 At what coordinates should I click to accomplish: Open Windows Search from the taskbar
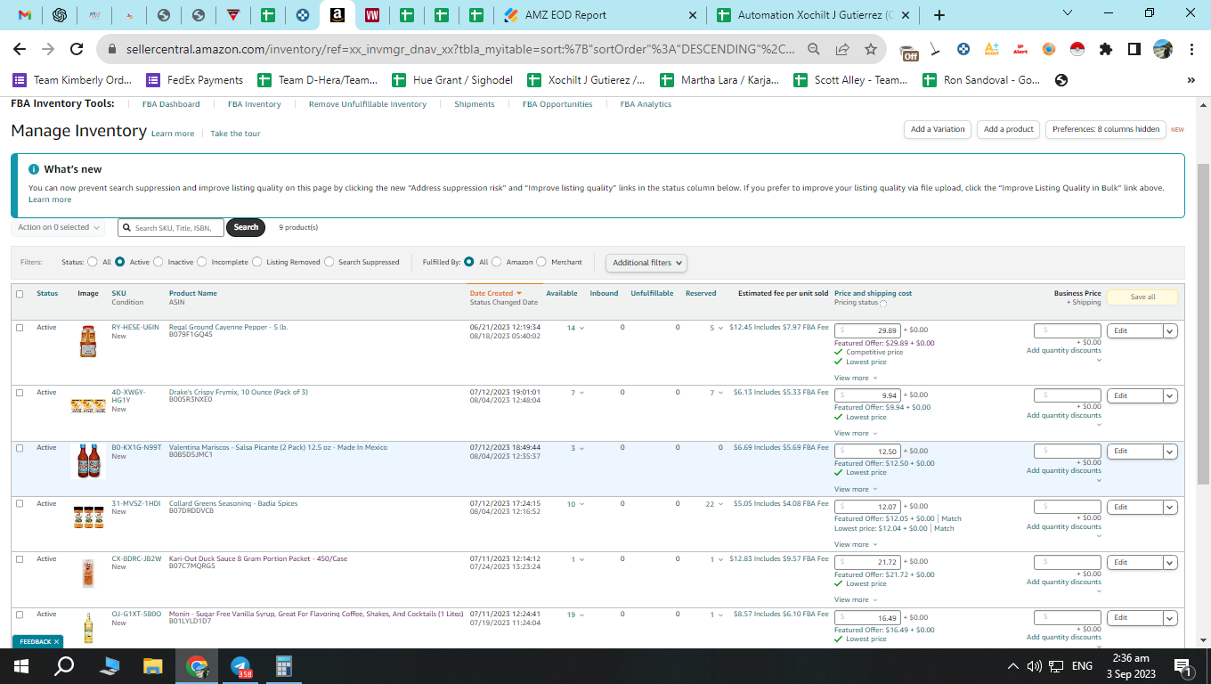(x=64, y=665)
